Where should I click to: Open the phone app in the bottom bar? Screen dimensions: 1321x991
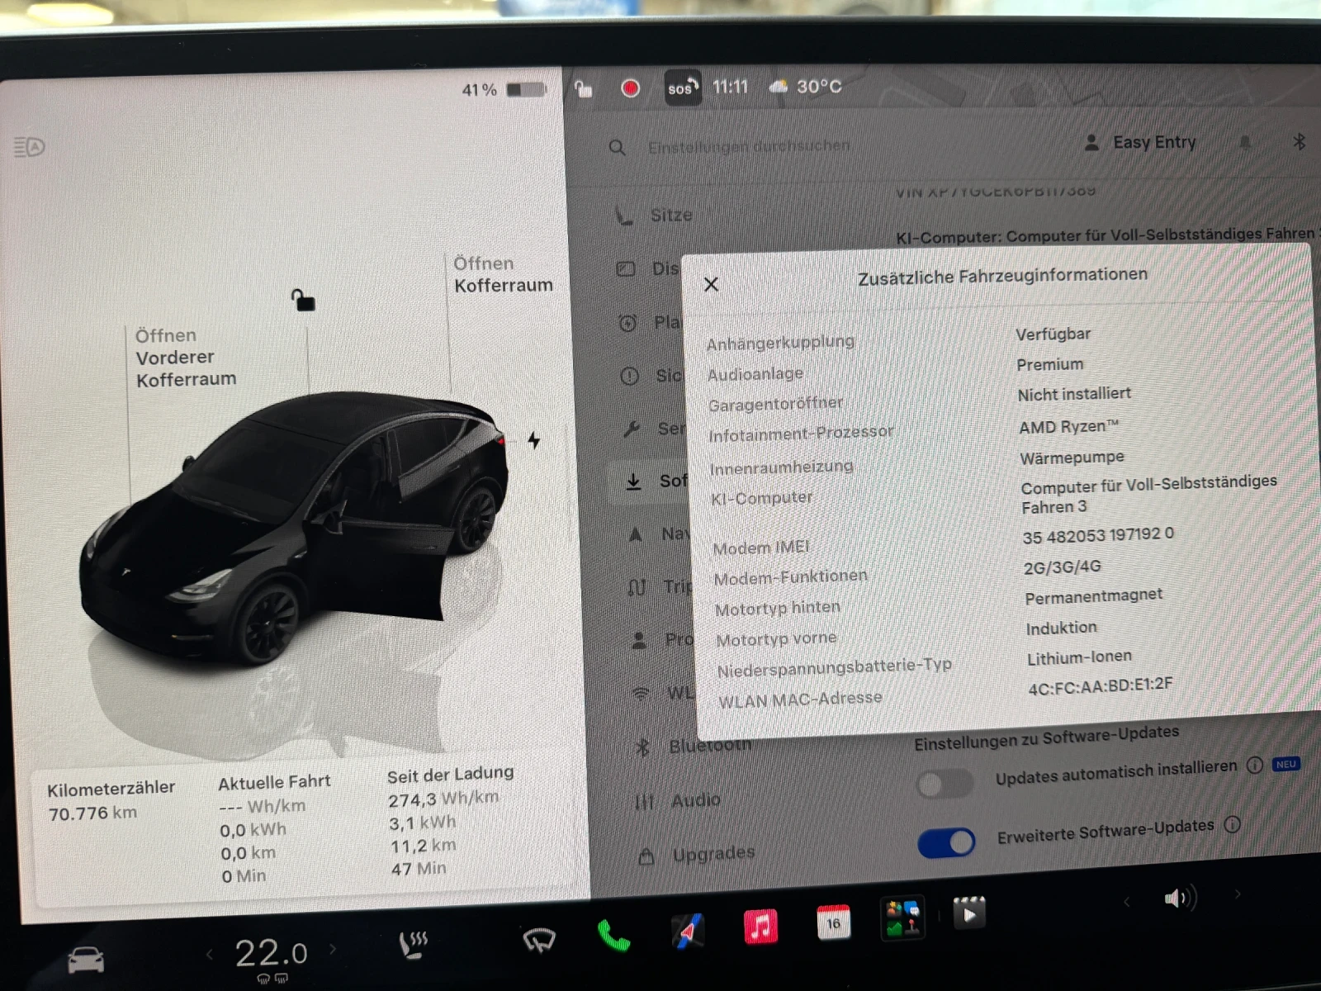(x=613, y=935)
